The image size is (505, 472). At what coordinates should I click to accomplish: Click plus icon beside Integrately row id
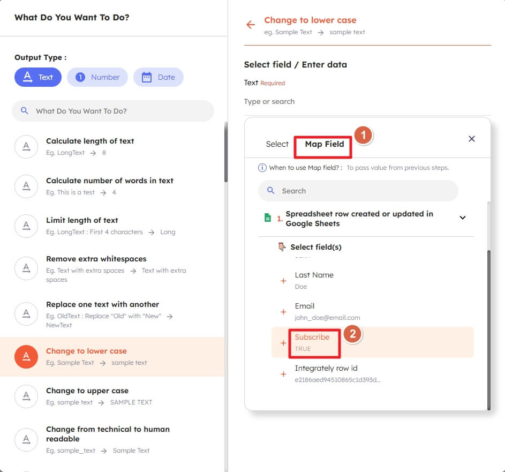pyautogui.click(x=283, y=374)
